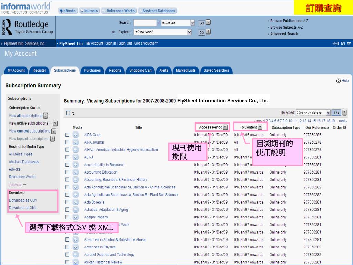Click help icon next to View lapsed subscriptions
Viewport: 353px width, 265px height.
tap(52, 139)
